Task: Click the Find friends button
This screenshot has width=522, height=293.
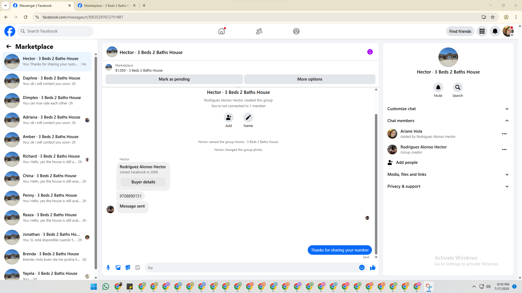Action: click(x=460, y=31)
